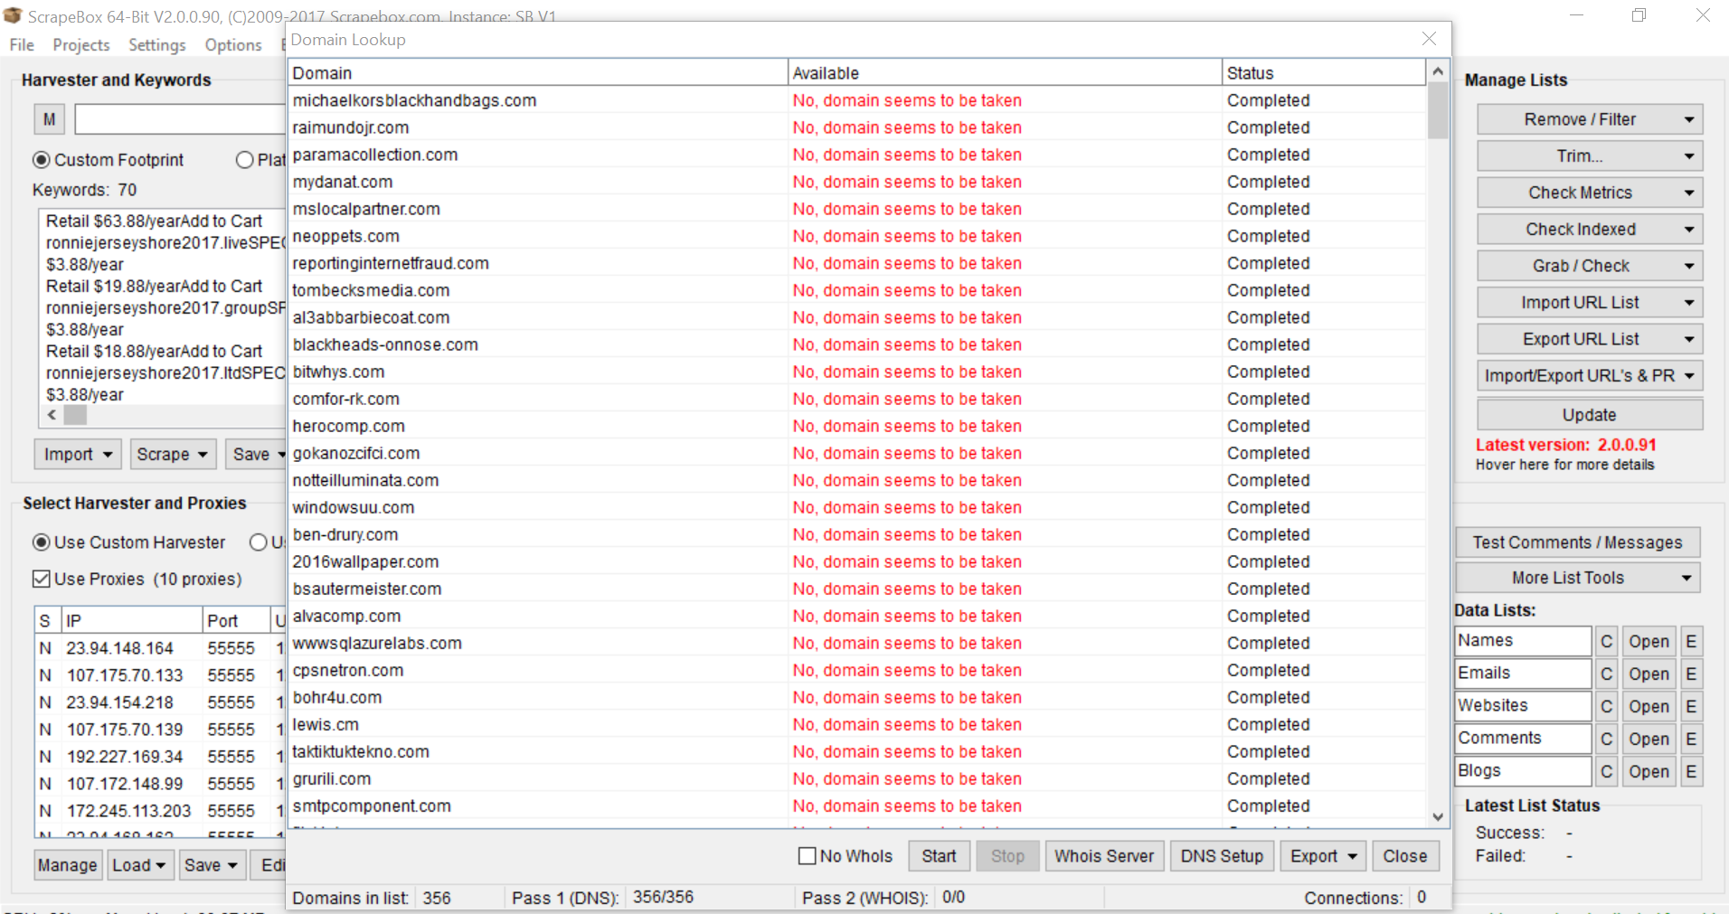Click the M button beside the keyword field
Image resolution: width=1729 pixels, height=914 pixels.
49,119
